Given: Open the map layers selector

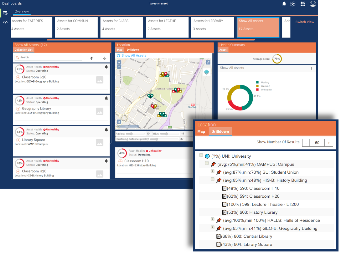Looking at the screenshot, I should coord(207,72).
